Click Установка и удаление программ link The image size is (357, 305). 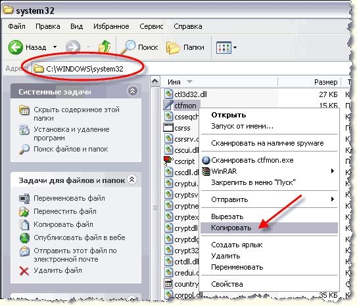[x=72, y=134]
